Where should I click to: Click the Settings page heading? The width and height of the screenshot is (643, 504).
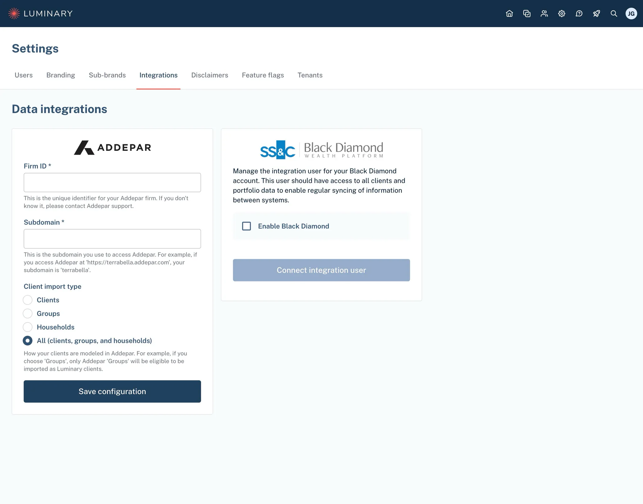point(35,49)
